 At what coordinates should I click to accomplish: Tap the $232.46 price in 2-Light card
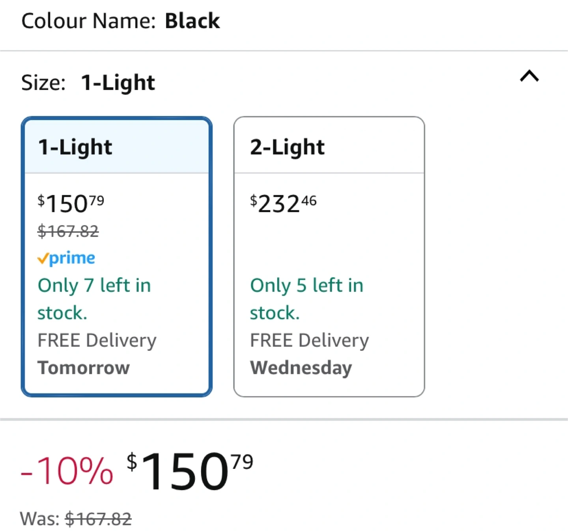(x=283, y=204)
